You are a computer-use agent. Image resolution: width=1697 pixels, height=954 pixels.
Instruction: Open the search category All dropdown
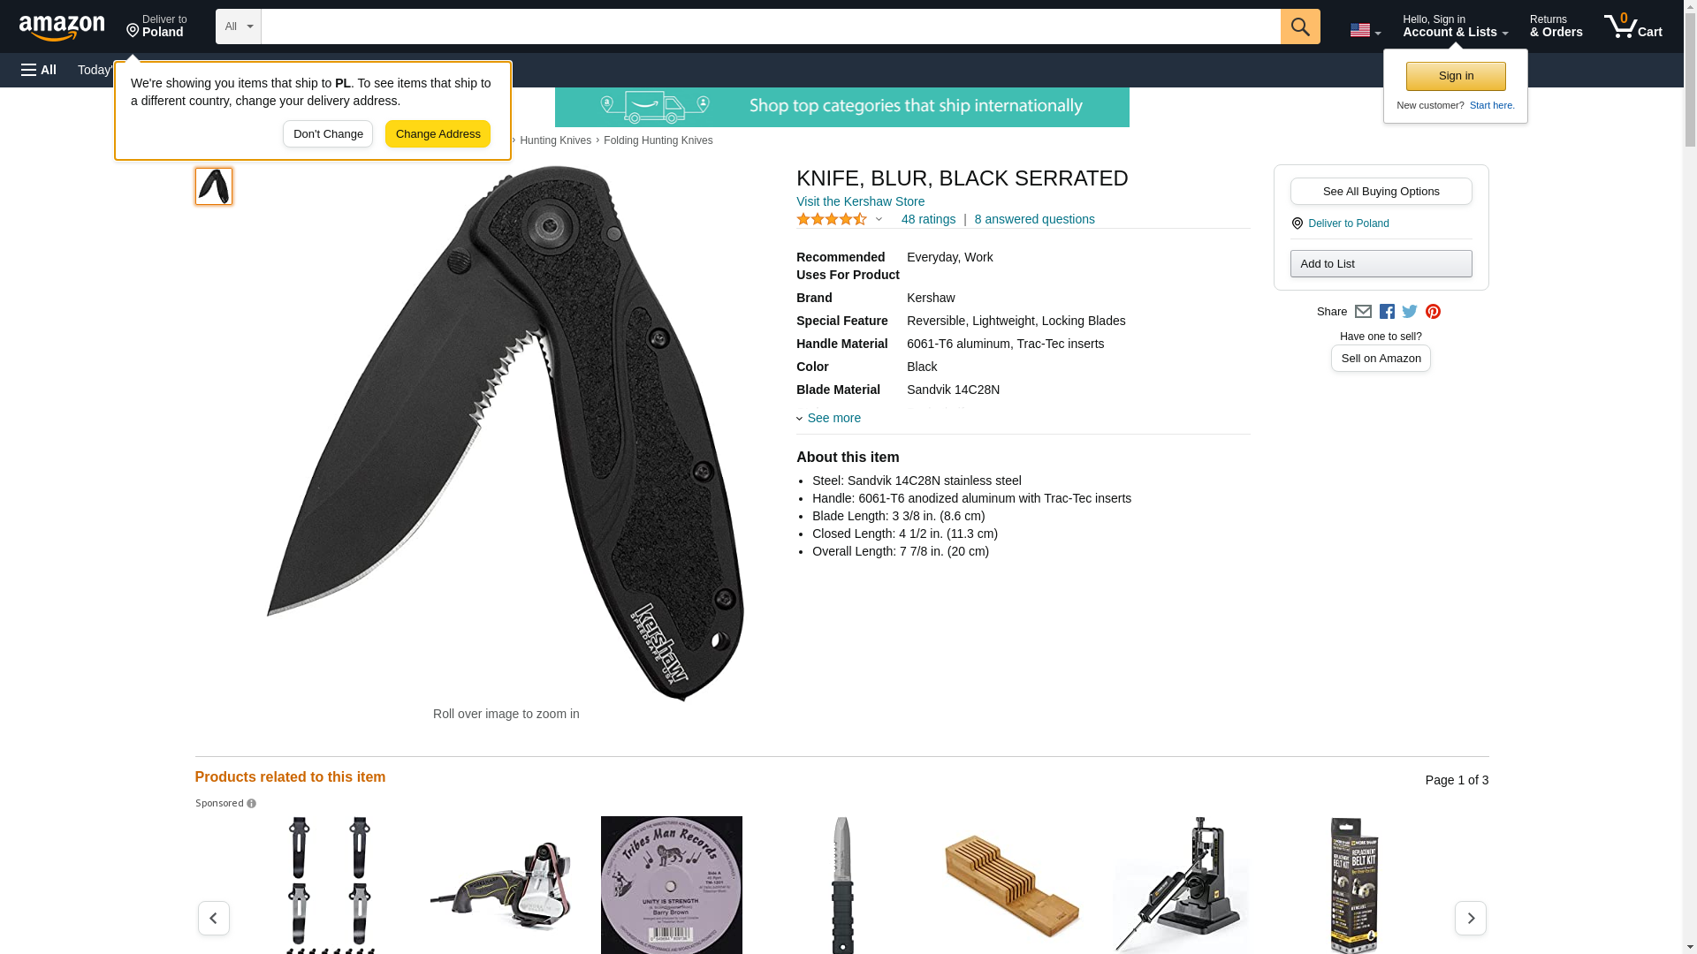[239, 26]
